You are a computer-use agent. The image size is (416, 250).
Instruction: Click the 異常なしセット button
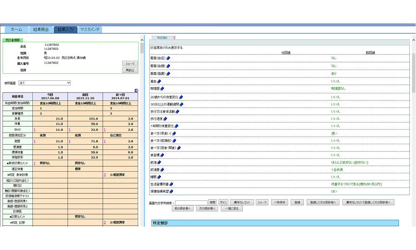[242, 202]
